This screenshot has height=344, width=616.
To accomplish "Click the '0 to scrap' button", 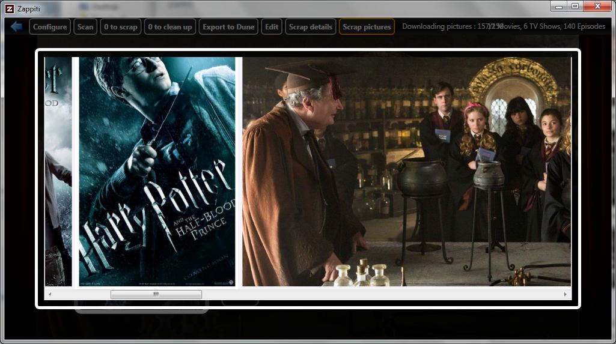I will [x=121, y=26].
